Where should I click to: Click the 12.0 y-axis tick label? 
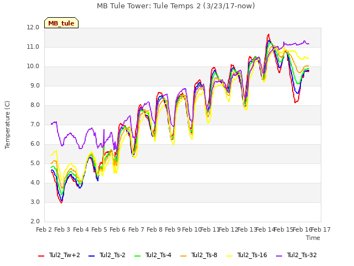coord(33,27)
